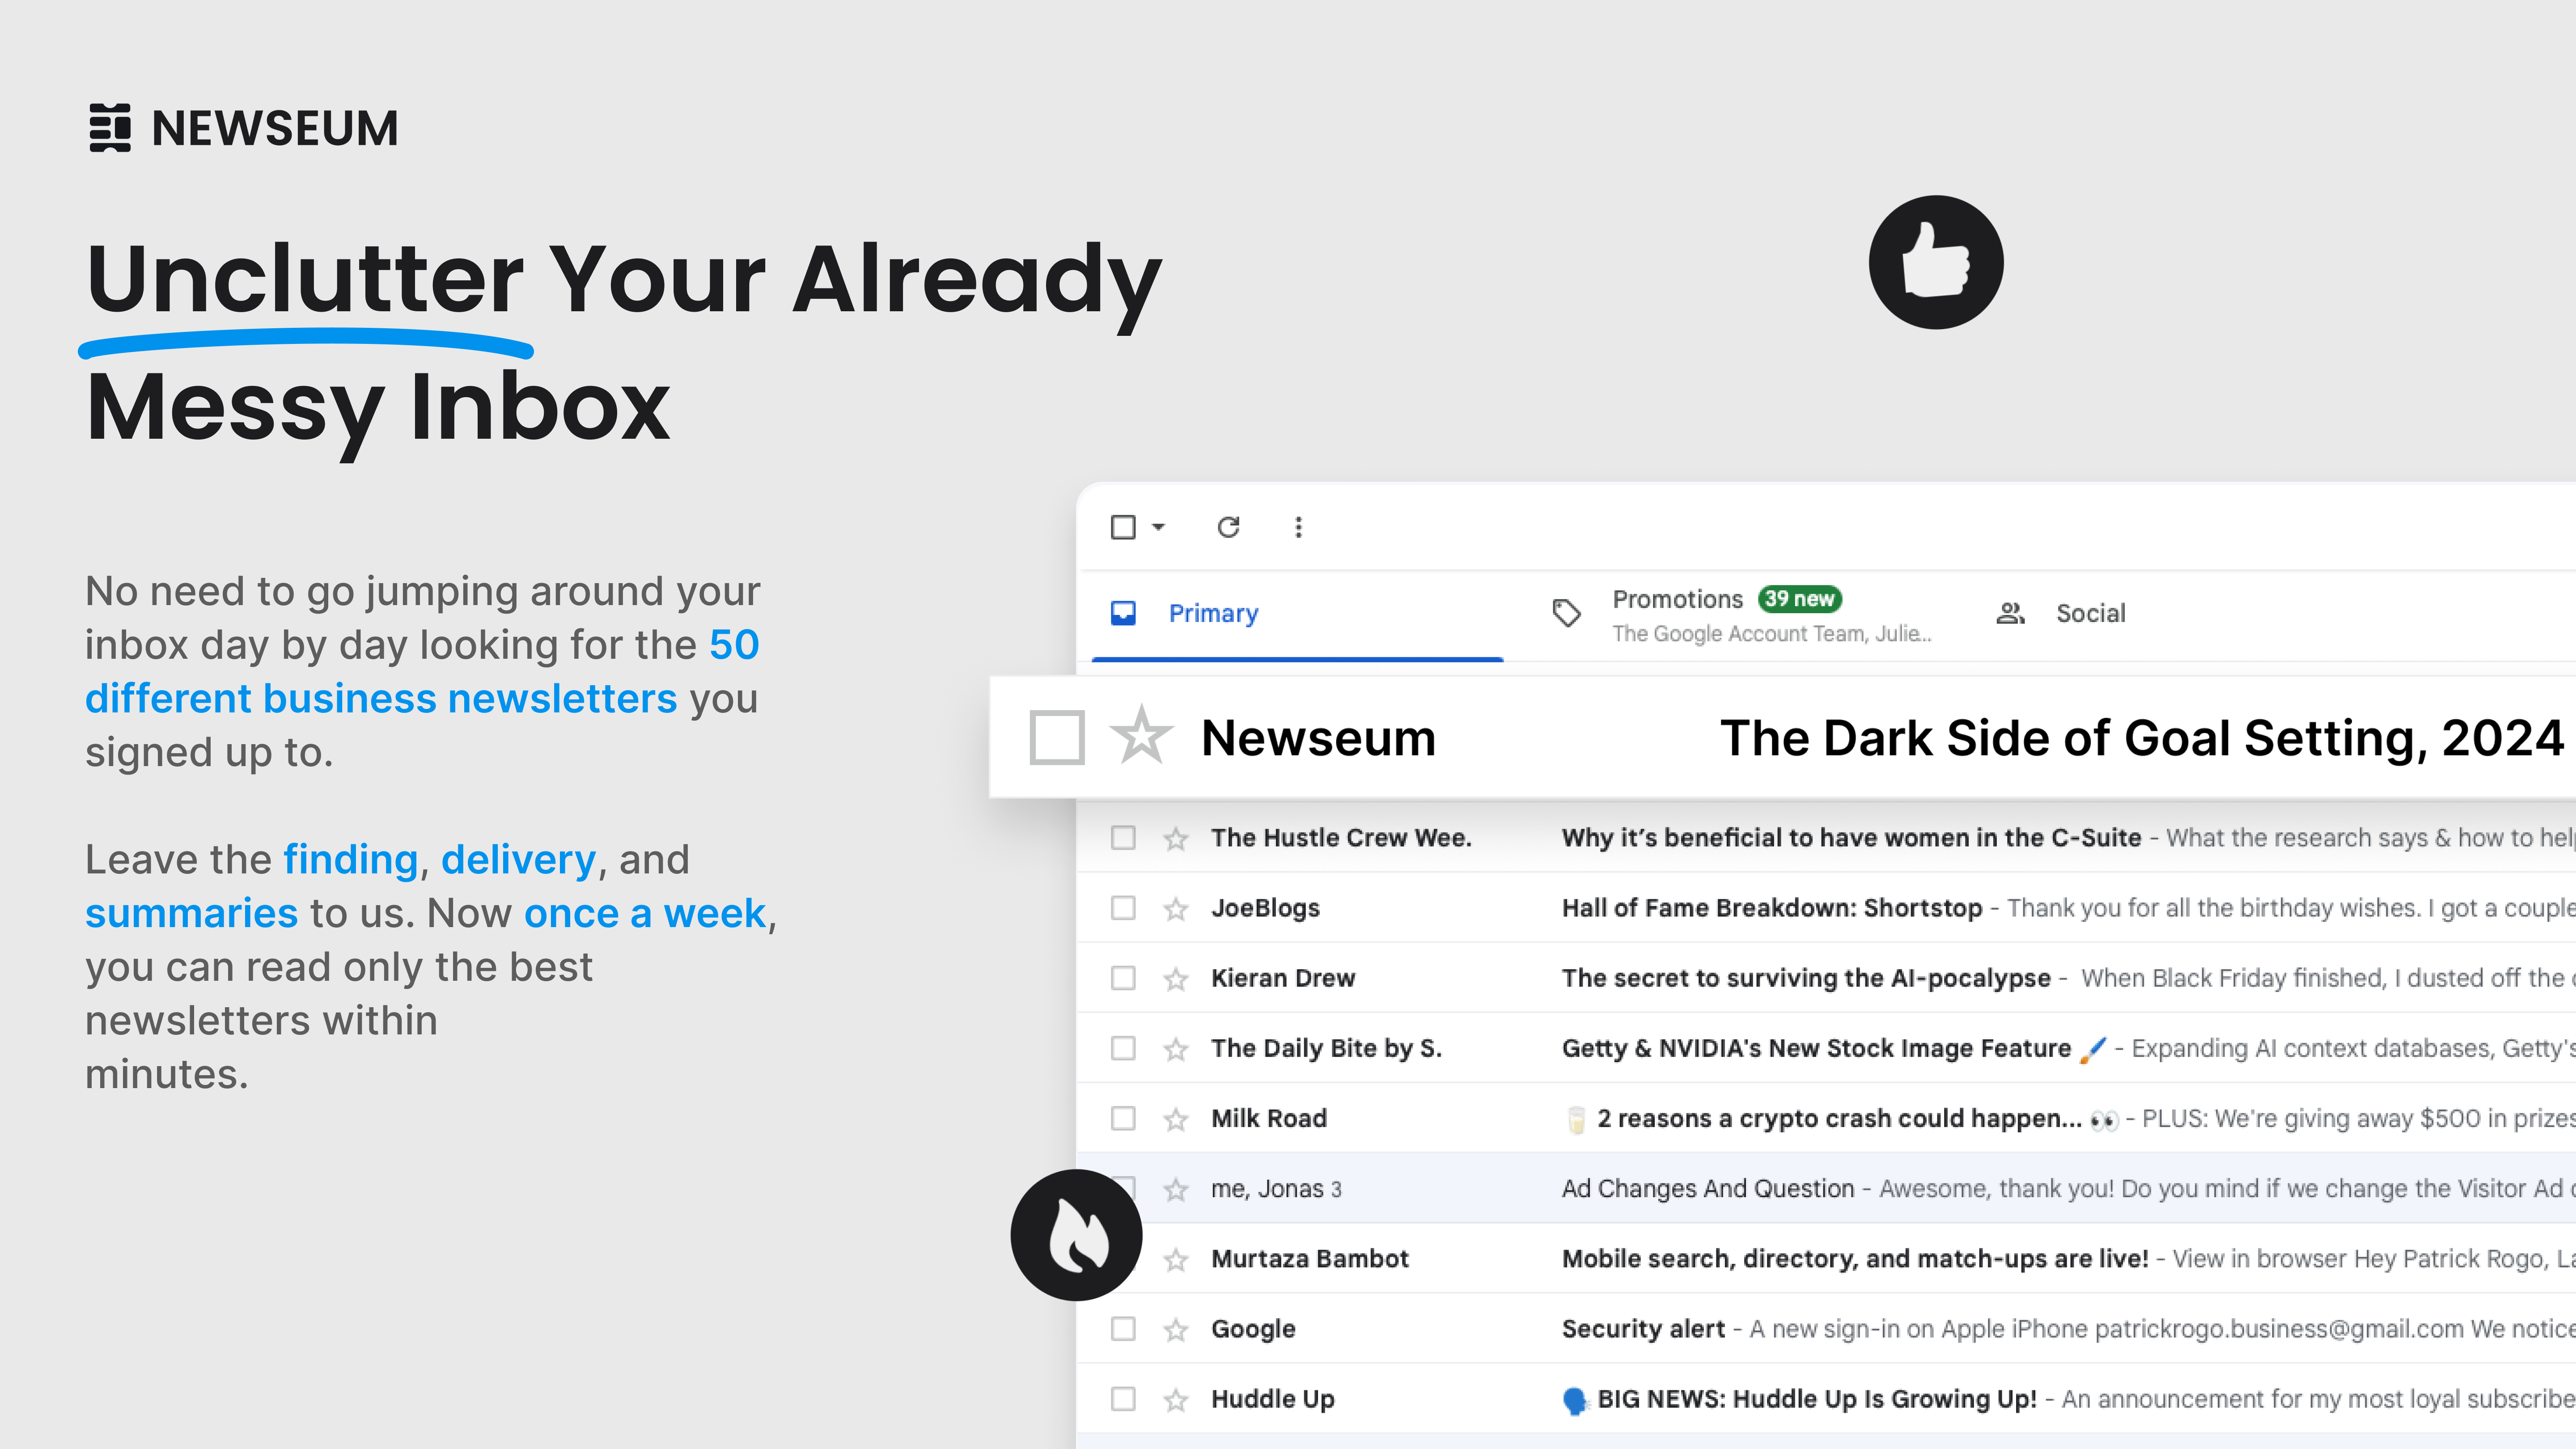The height and width of the screenshot is (1449, 2576).
Task: Star The Hustle Crew Wee. email
Action: pos(1176,838)
